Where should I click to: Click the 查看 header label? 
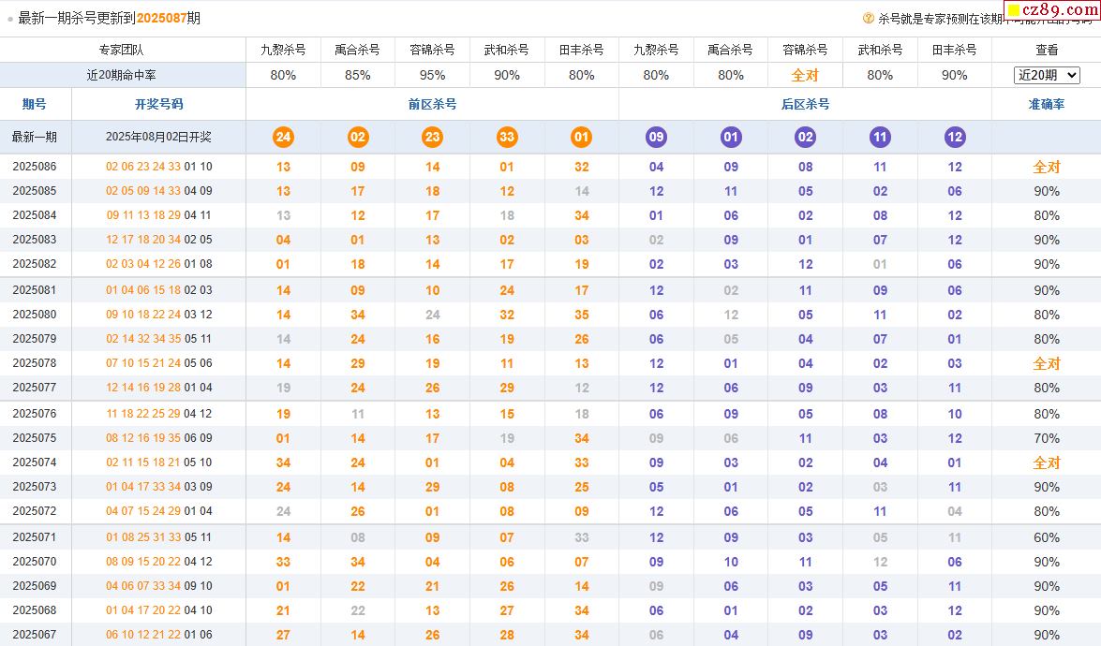click(1047, 50)
